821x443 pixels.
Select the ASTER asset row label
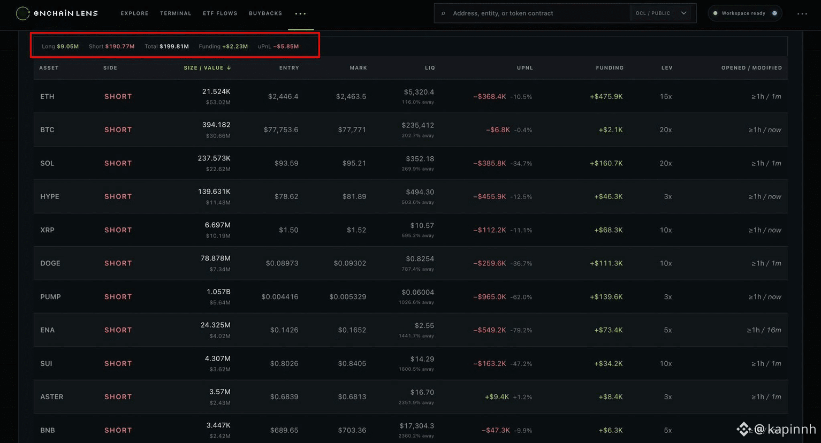coord(51,397)
